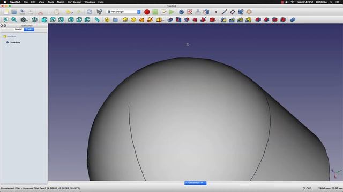Open the subtractive primitive dropdown arrow

click(x=216, y=20)
